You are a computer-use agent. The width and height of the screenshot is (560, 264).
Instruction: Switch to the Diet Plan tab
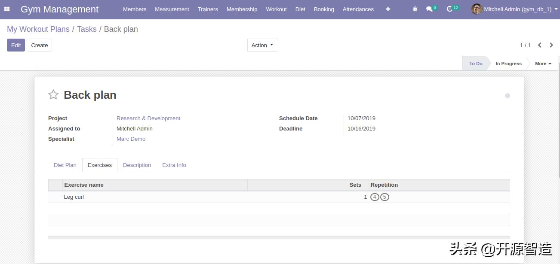click(x=65, y=165)
